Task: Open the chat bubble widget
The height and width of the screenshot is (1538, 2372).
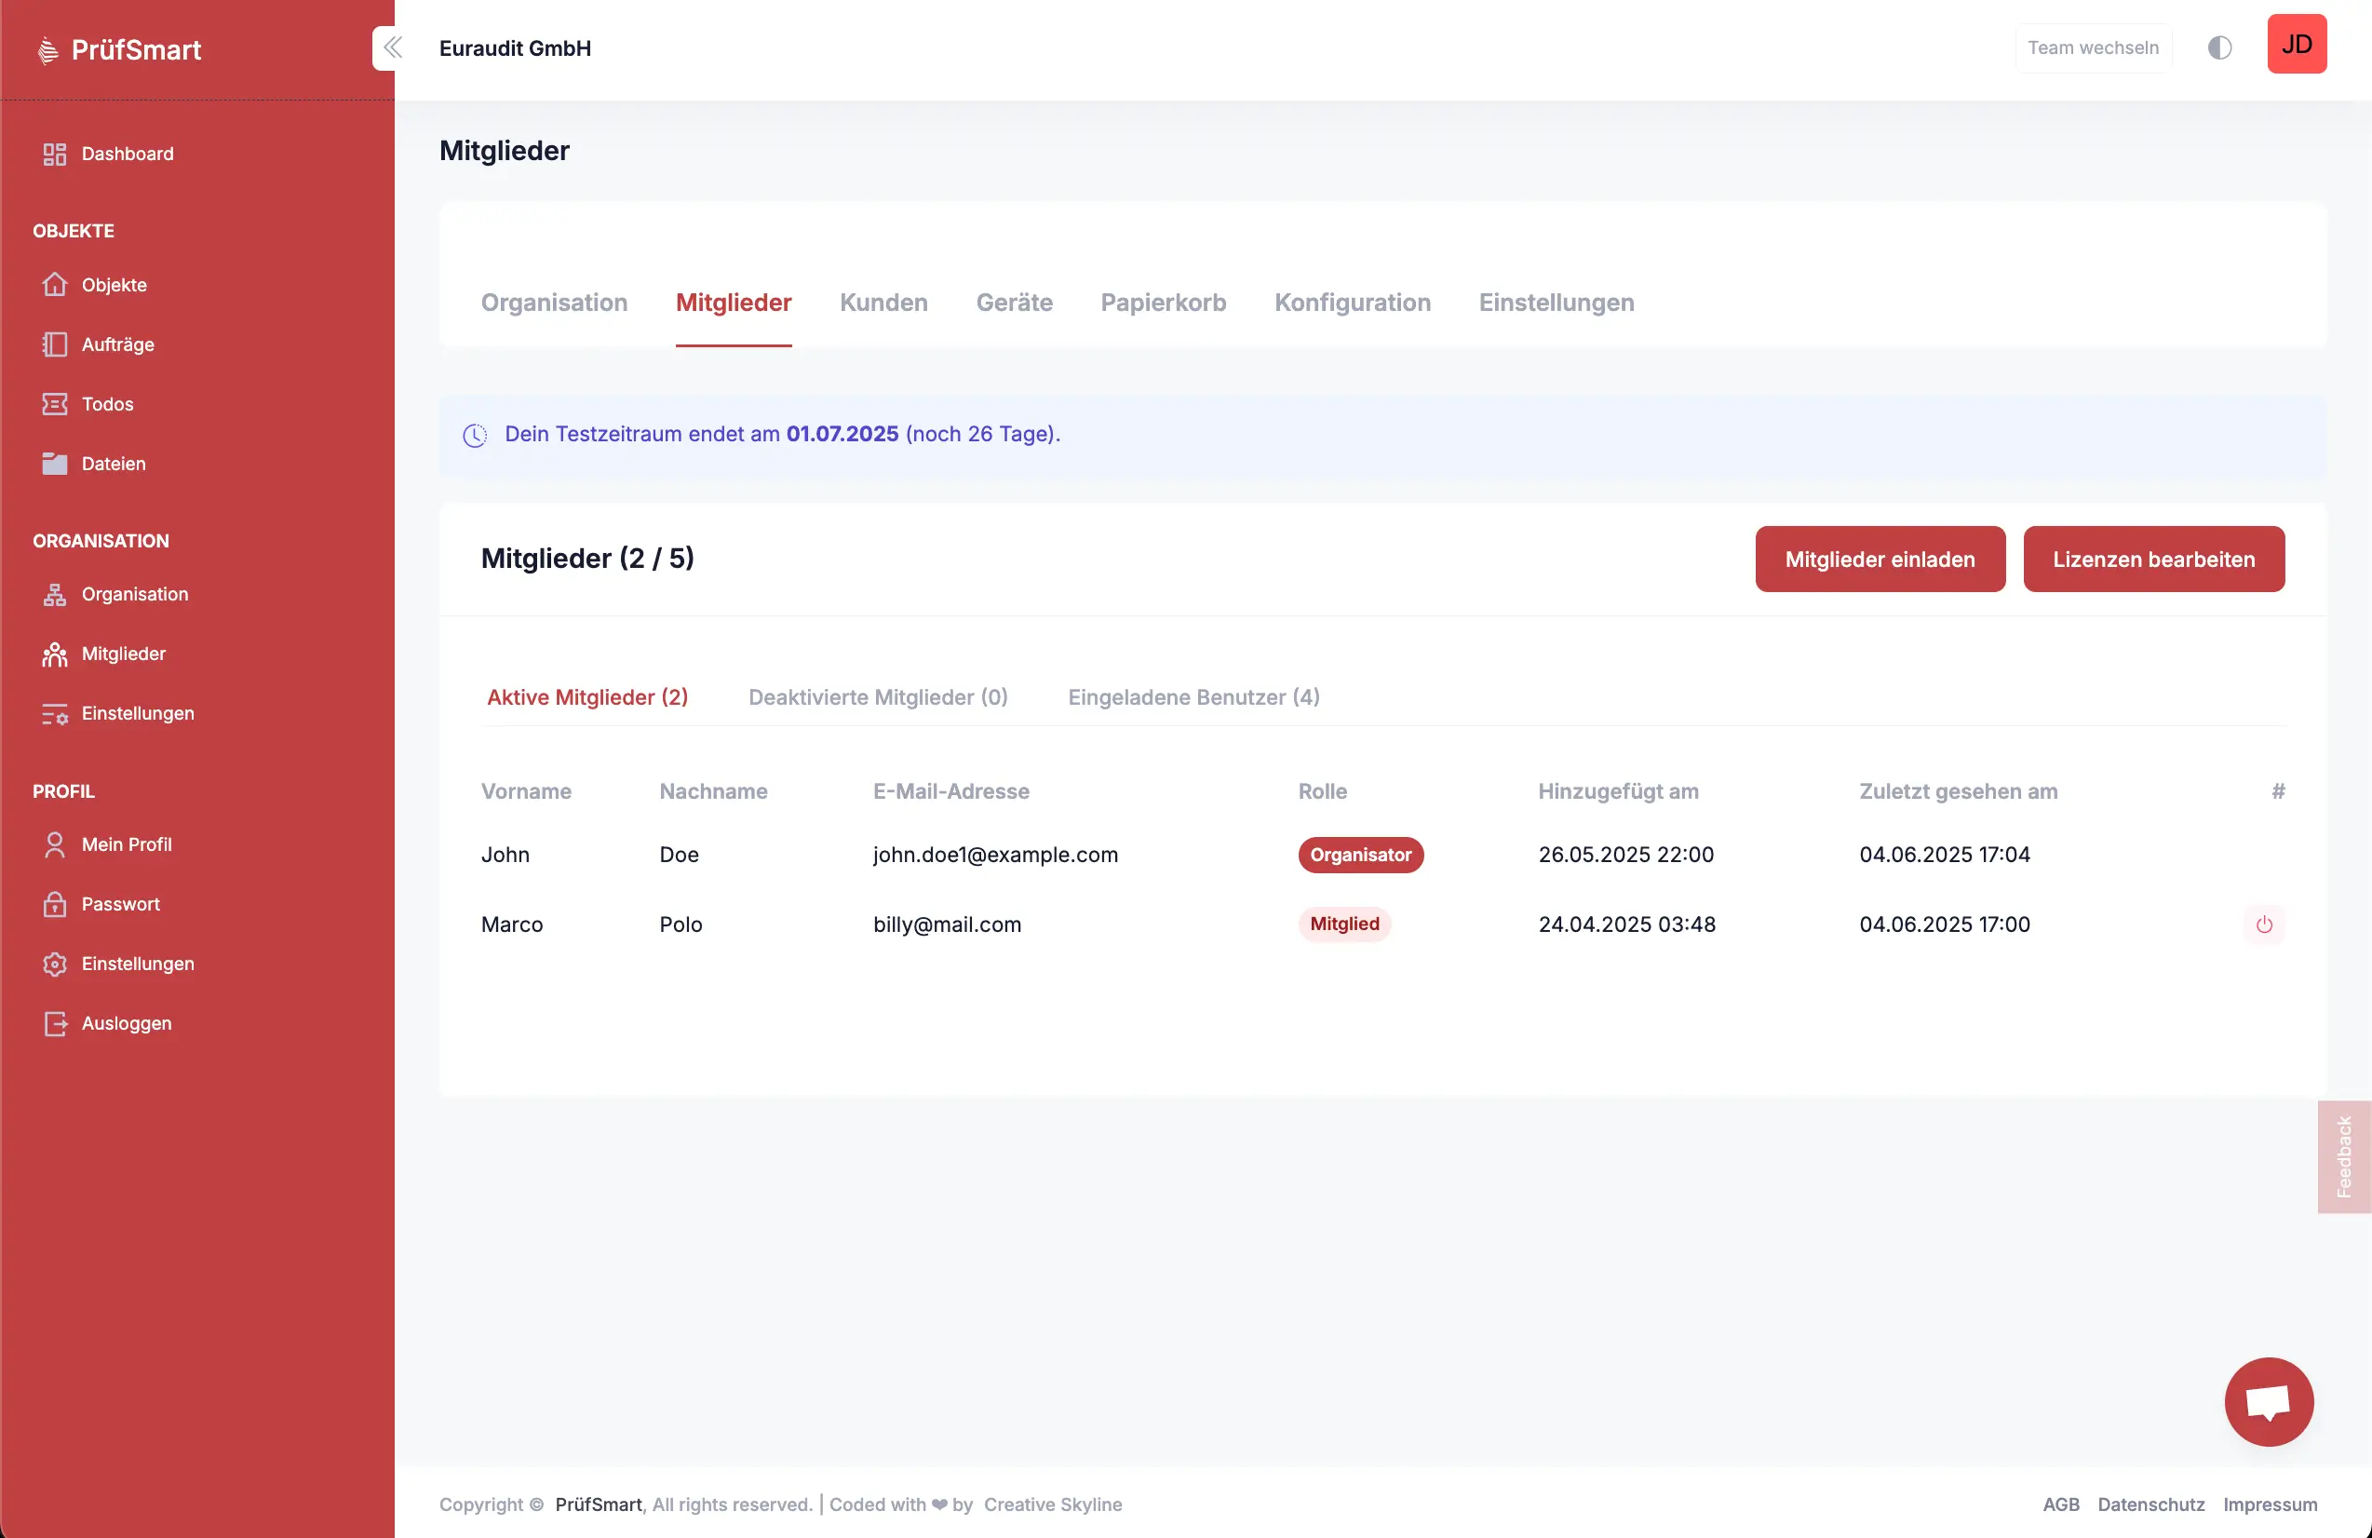Action: point(2269,1401)
